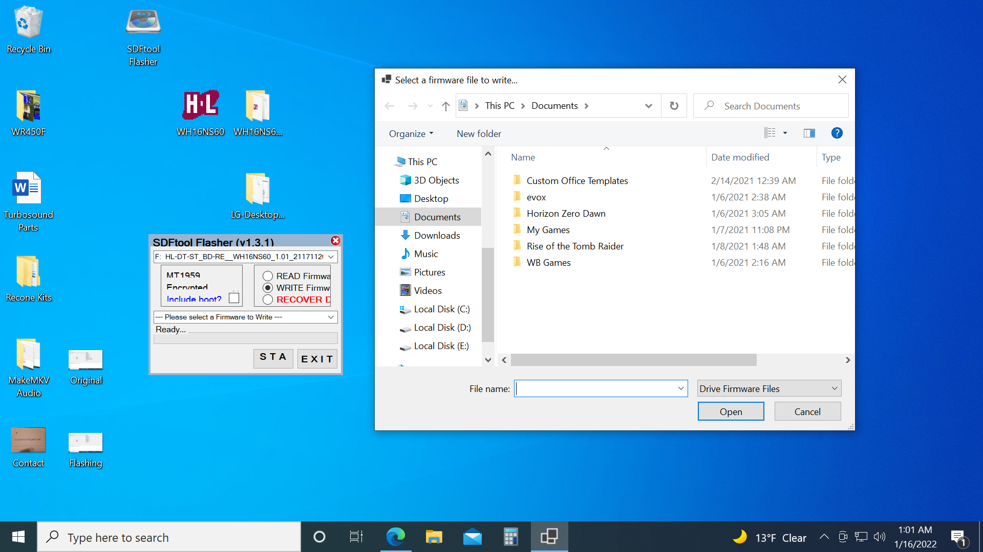This screenshot has width=983, height=552.
Task: Select Downloads in navigation pane
Action: (437, 235)
